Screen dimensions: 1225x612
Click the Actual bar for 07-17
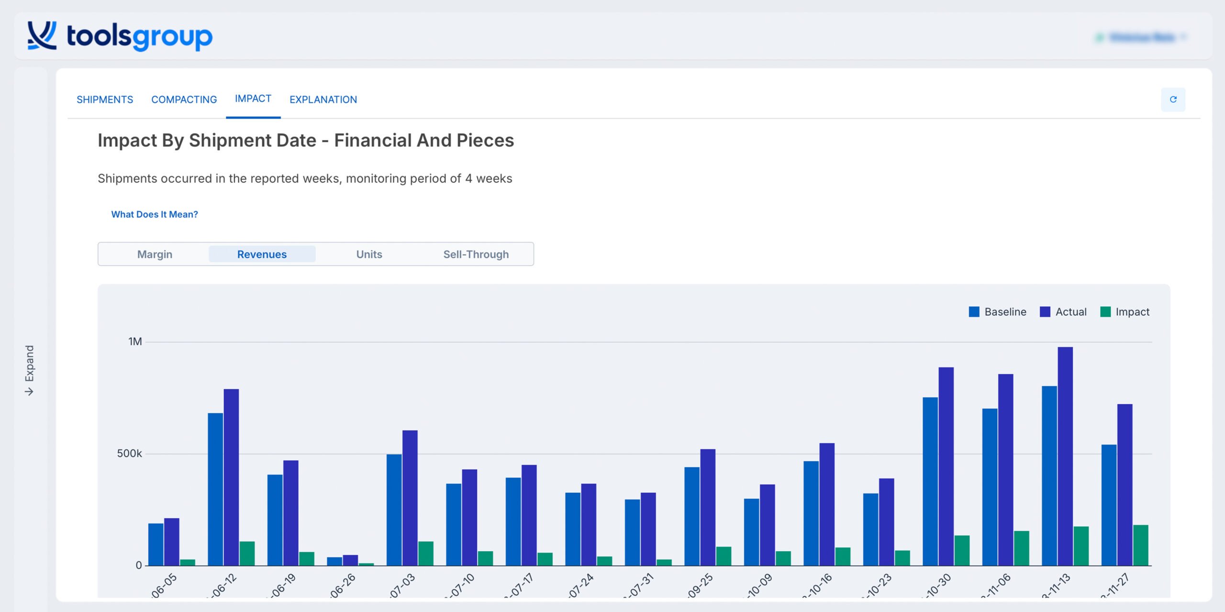(529, 515)
